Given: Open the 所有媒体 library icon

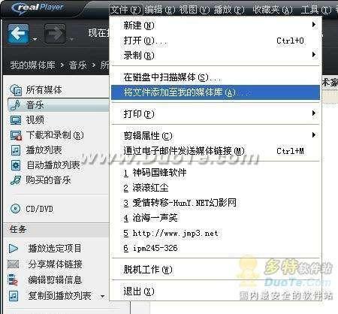Looking at the screenshot, I should [16, 90].
